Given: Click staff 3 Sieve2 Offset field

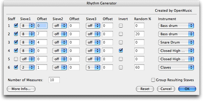Looking at the screenshot, I should (74, 42).
